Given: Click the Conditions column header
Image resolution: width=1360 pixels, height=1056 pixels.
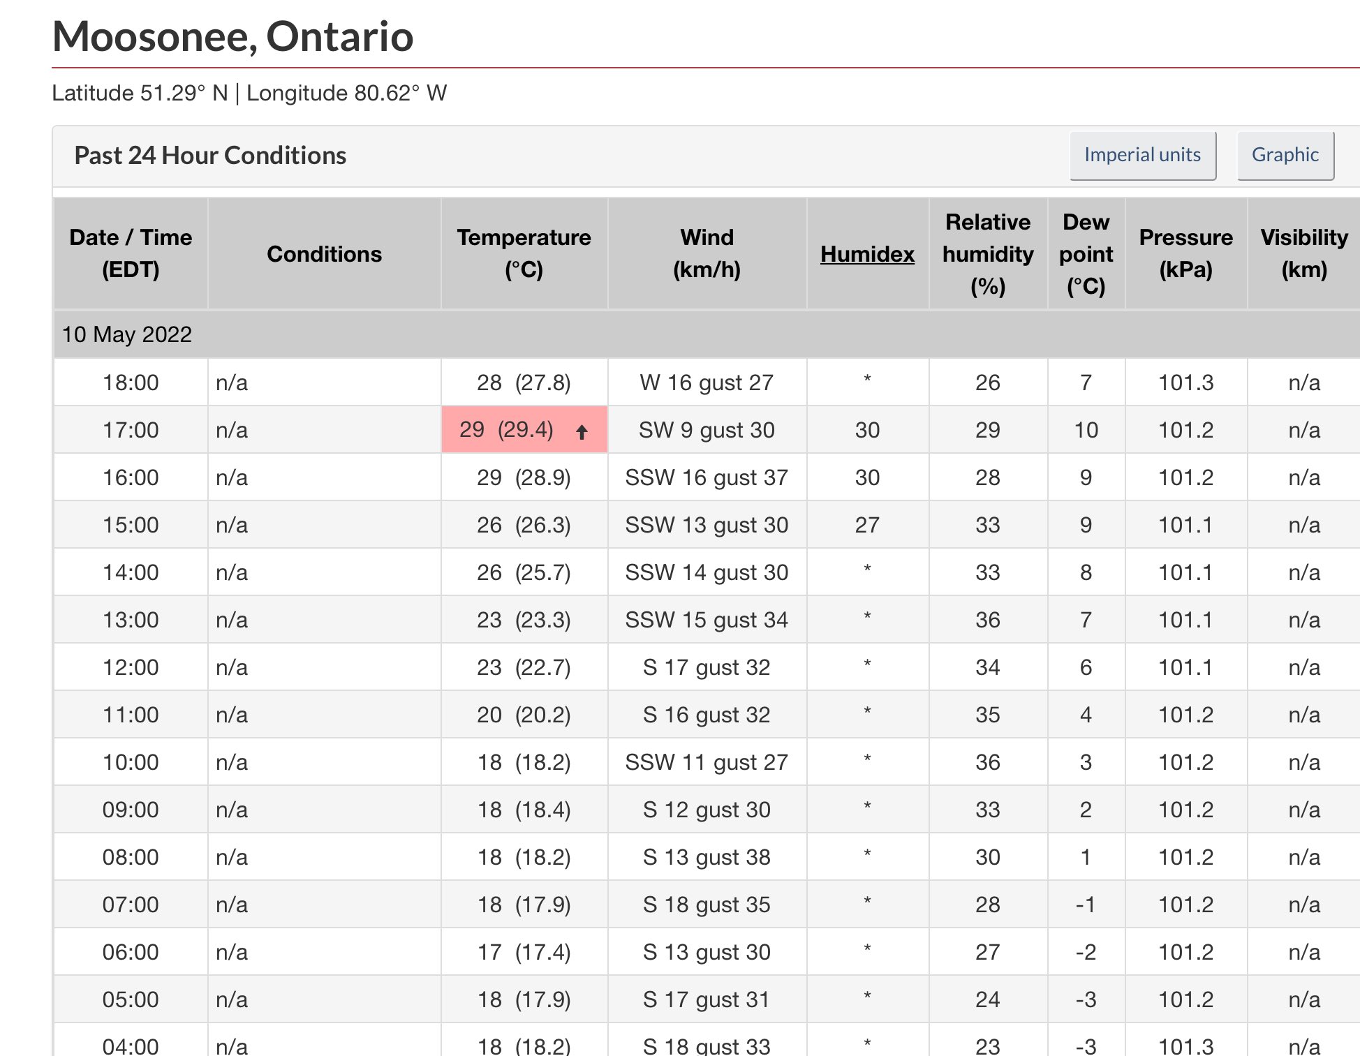Looking at the screenshot, I should pyautogui.click(x=324, y=253).
